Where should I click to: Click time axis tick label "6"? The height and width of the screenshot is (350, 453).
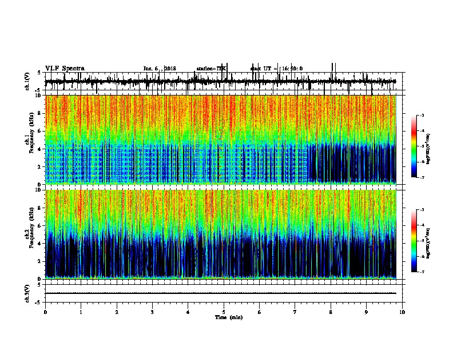260,312
